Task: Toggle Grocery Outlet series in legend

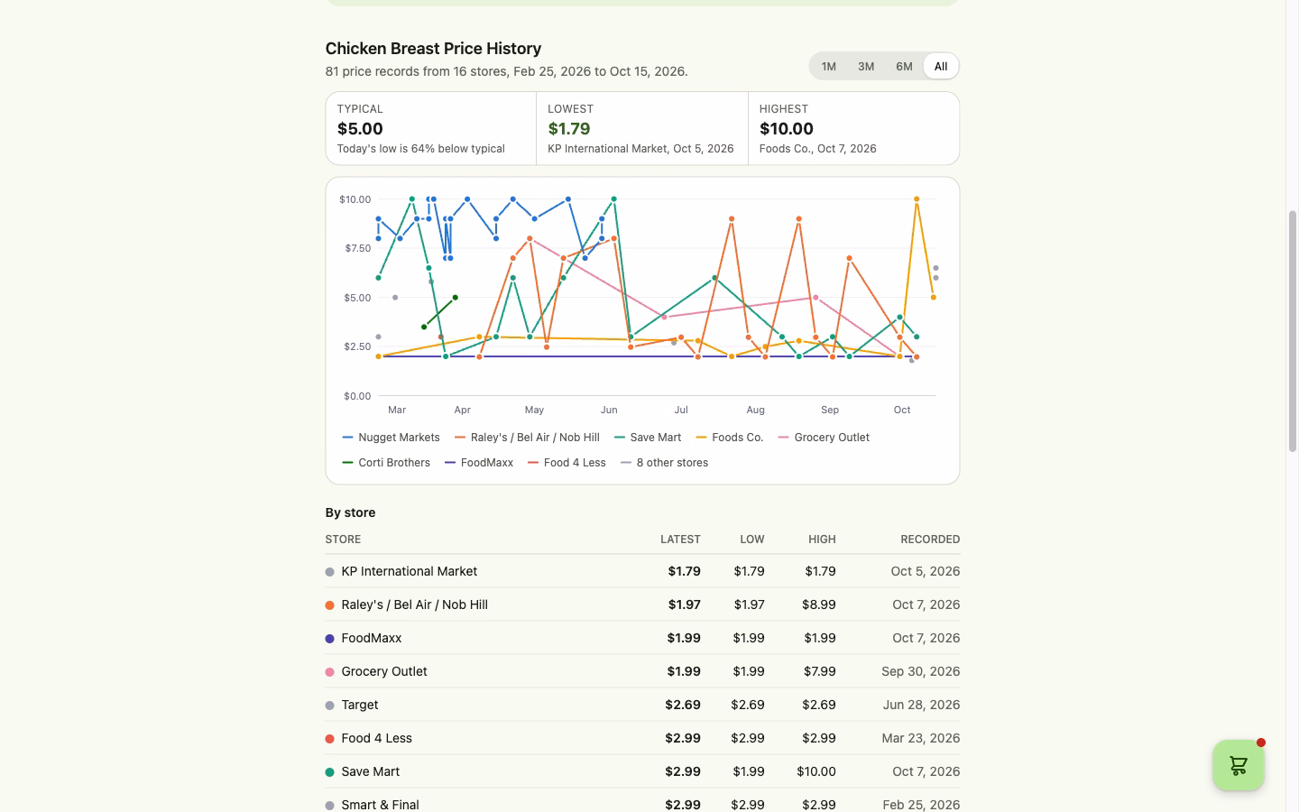Action: [x=824, y=438]
